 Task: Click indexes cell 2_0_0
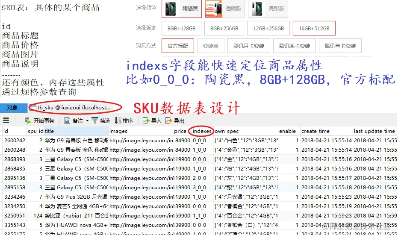coord(202,178)
